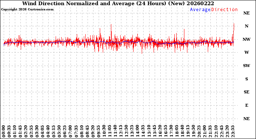Image resolution: width=256 pixels, height=139 pixels.
Task: Click the 18:05 time axis label
Action: [x=177, y=131]
